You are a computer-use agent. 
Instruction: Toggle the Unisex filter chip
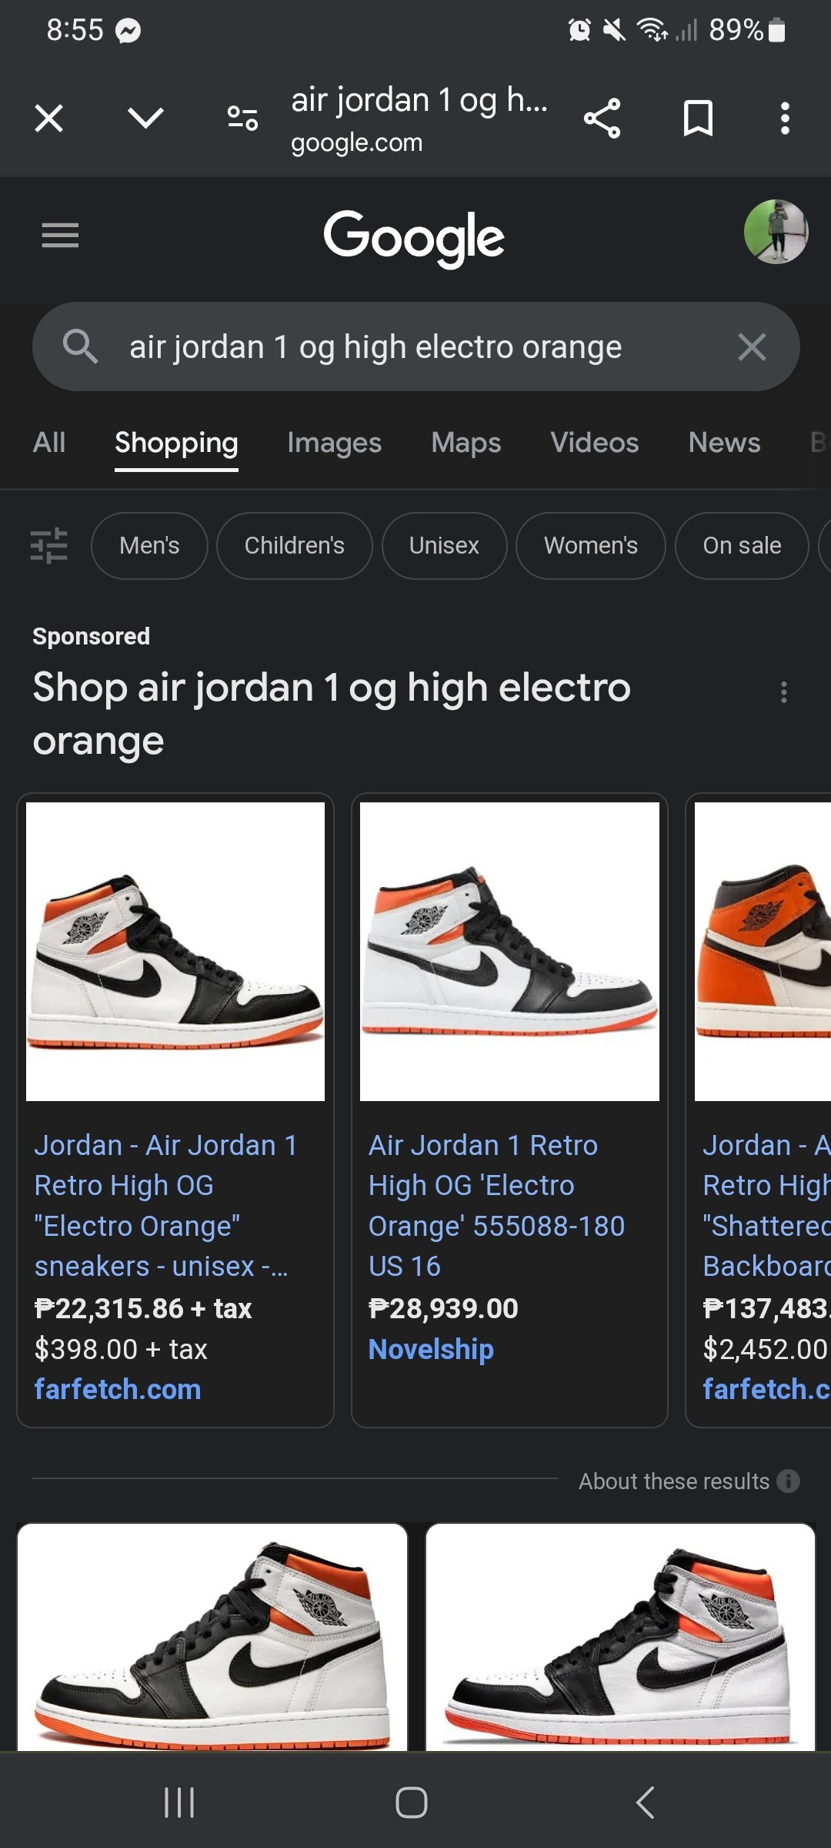coord(444,546)
